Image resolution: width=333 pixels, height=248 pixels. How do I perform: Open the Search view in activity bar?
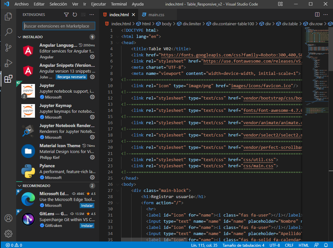coord(8,32)
